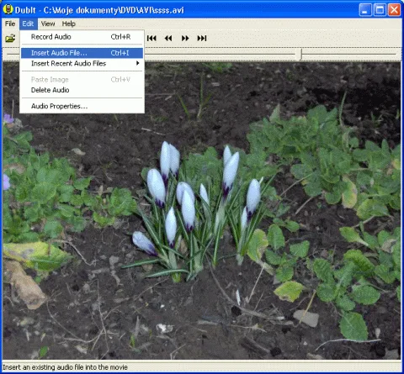Click the submenu arrow next to Recent Audio Files
Screen dimensions: 404x374
[x=138, y=63]
